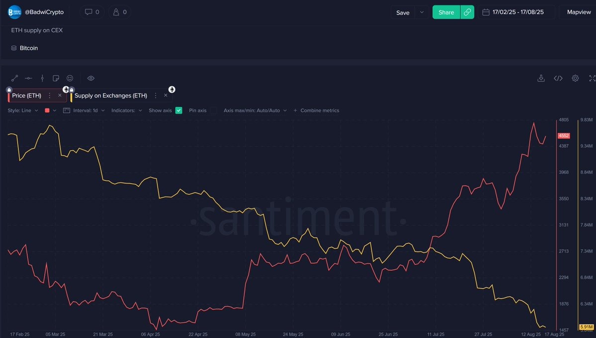Click the green Share button

pos(446,12)
